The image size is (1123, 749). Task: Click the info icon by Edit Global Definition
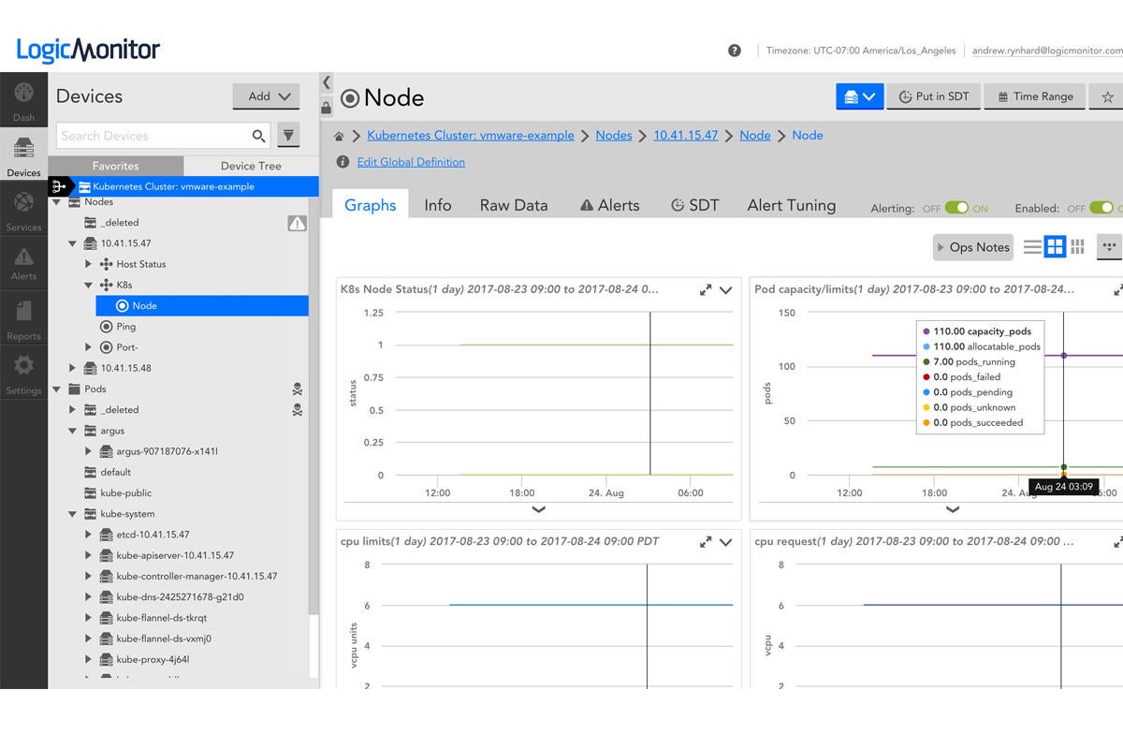pos(343,162)
